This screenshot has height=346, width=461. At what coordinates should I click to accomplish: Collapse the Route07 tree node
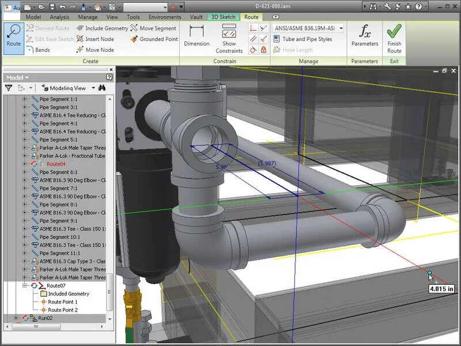(x=25, y=285)
